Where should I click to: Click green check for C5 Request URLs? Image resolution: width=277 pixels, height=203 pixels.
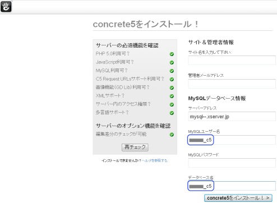pos(172,80)
